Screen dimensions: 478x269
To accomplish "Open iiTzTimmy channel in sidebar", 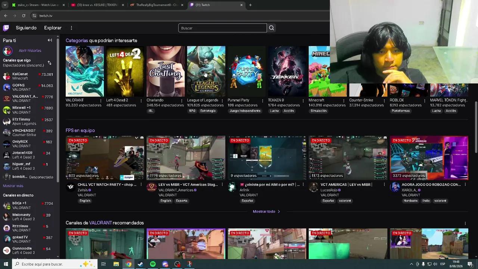I will (29, 121).
